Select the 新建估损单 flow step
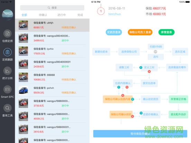The height and width of the screenshot is (143, 191). (101, 52)
